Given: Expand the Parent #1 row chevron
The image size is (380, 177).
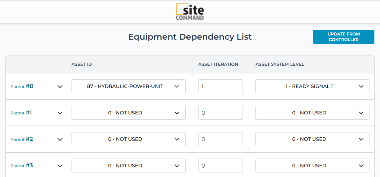Looking at the screenshot, I should pyautogui.click(x=60, y=113).
